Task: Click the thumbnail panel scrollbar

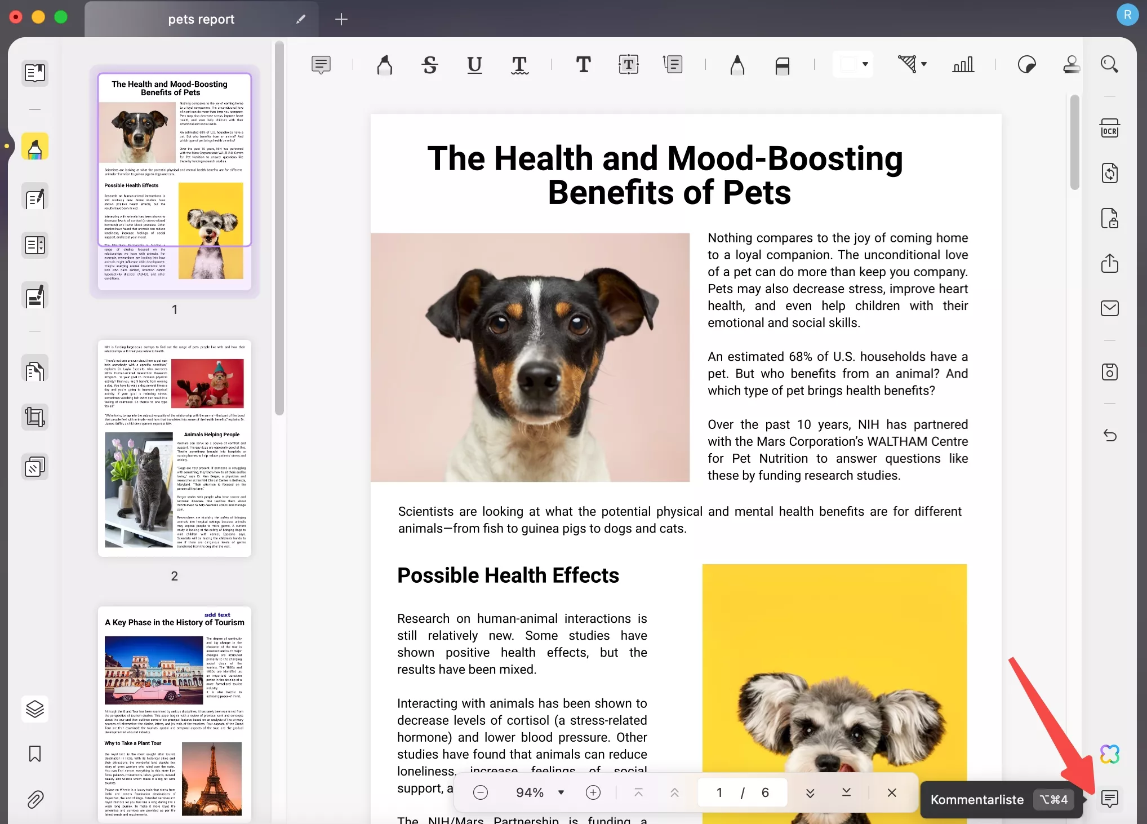Action: point(279,228)
